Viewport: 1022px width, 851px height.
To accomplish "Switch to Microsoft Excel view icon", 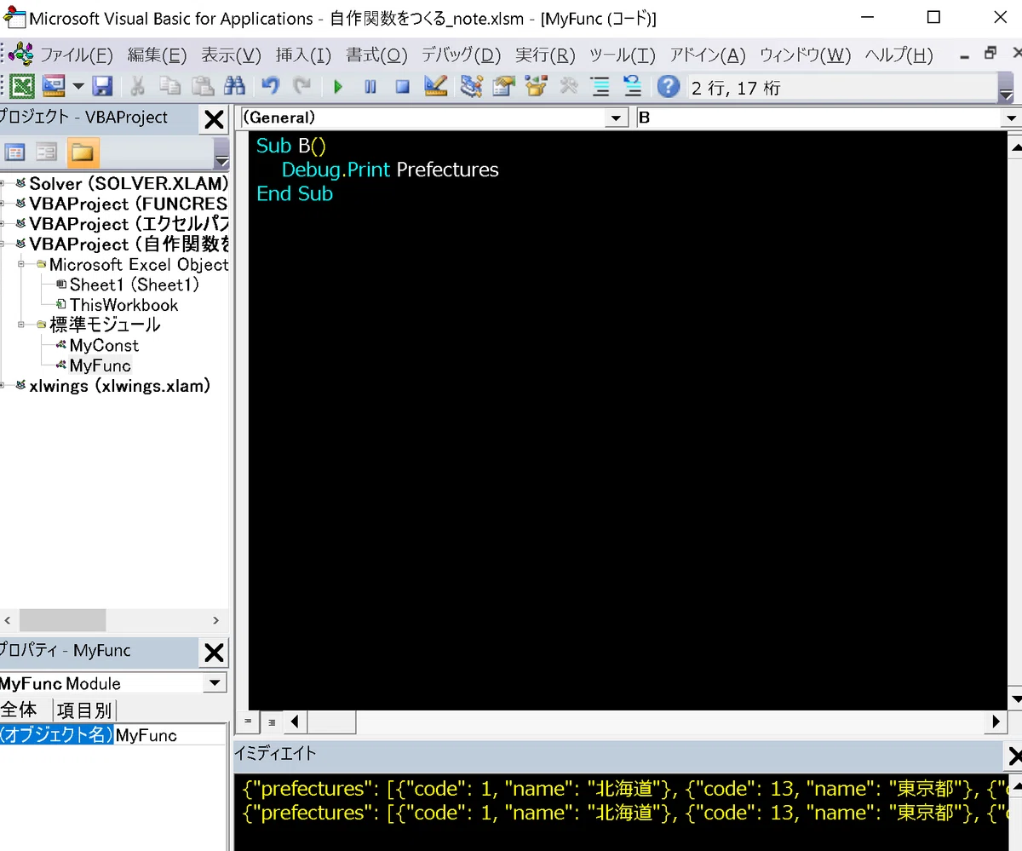I will 21,86.
